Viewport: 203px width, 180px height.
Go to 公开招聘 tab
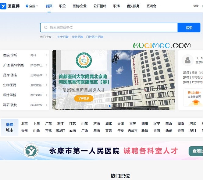click(100, 6)
